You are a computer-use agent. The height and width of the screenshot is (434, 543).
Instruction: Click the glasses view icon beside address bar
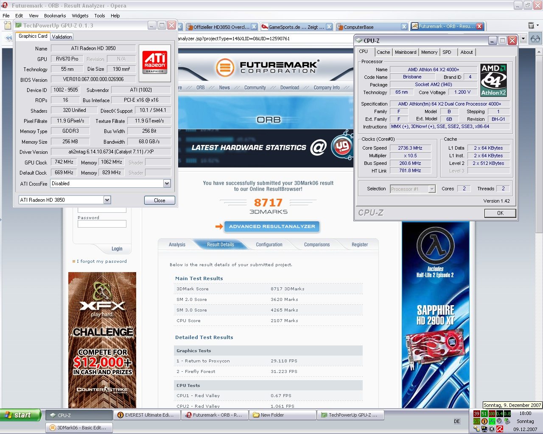(535, 39)
